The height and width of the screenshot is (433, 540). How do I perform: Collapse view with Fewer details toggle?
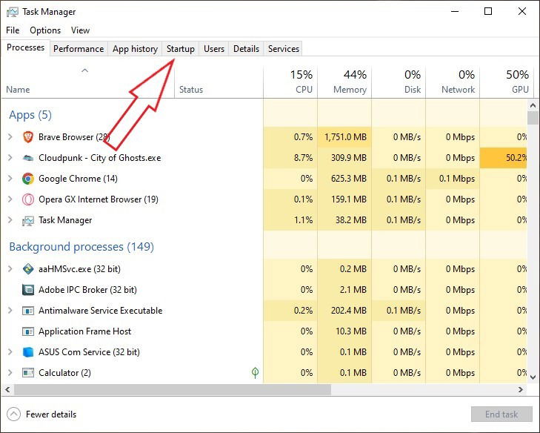click(x=41, y=414)
